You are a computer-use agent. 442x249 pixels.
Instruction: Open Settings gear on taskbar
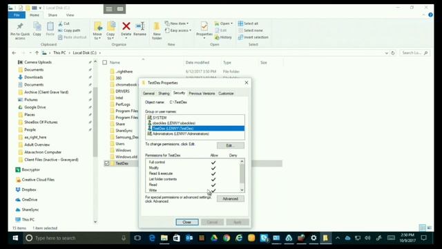click(314, 238)
